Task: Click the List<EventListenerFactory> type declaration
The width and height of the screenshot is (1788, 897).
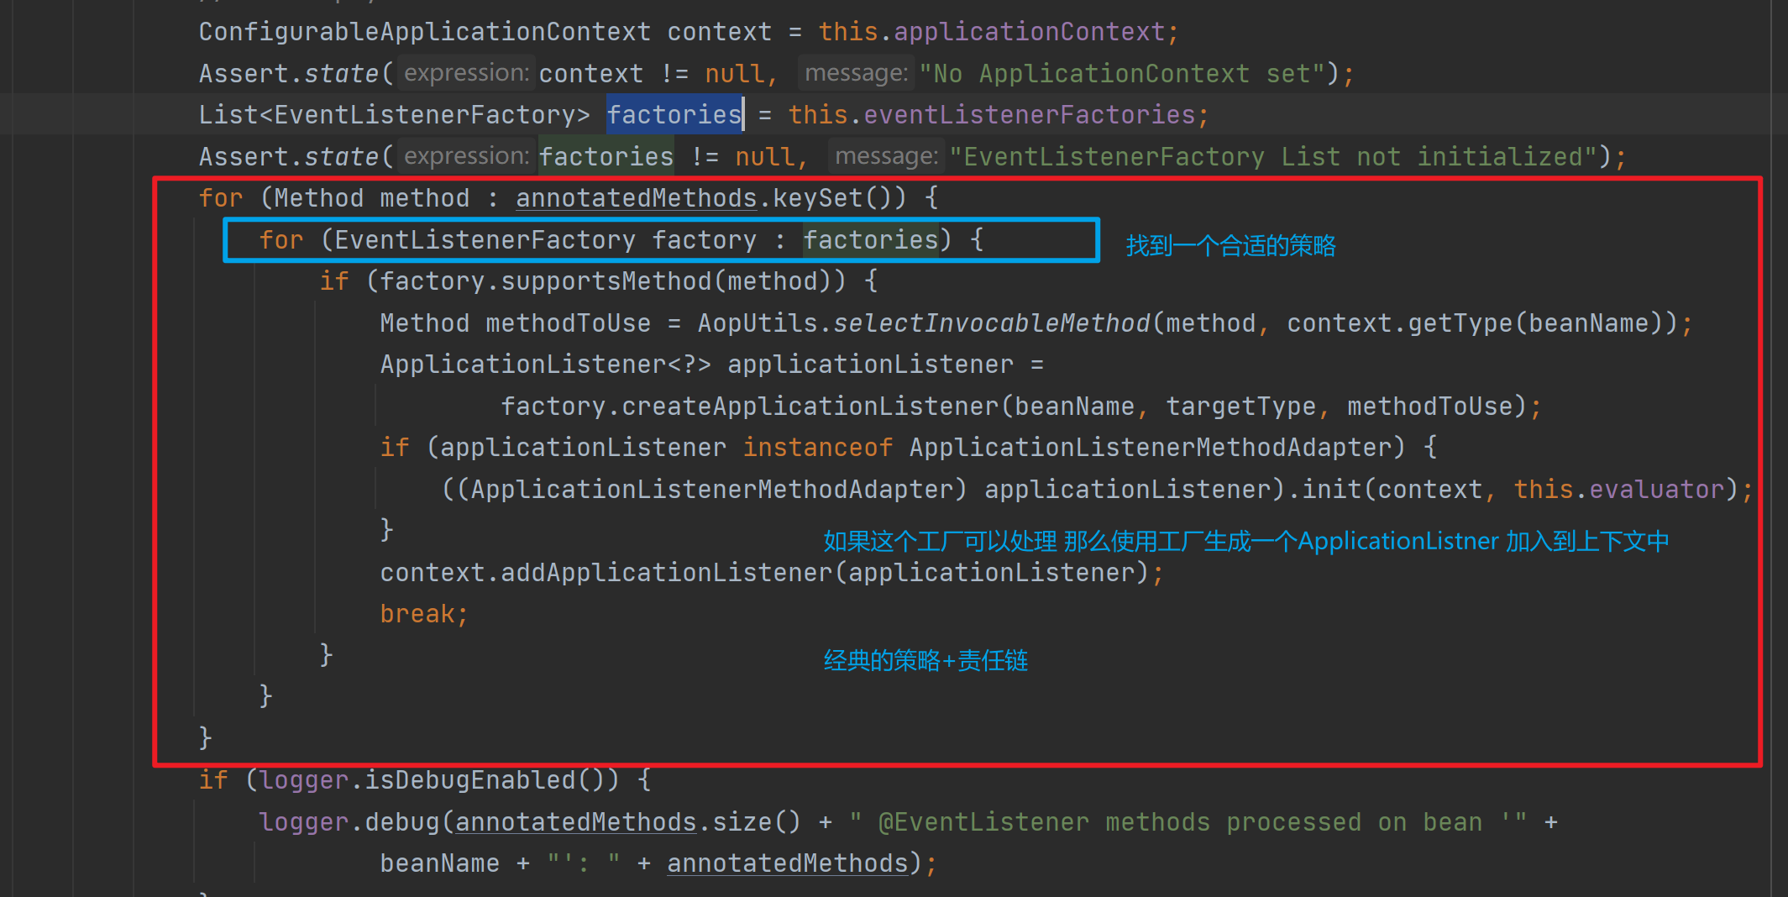Action: click(x=395, y=115)
